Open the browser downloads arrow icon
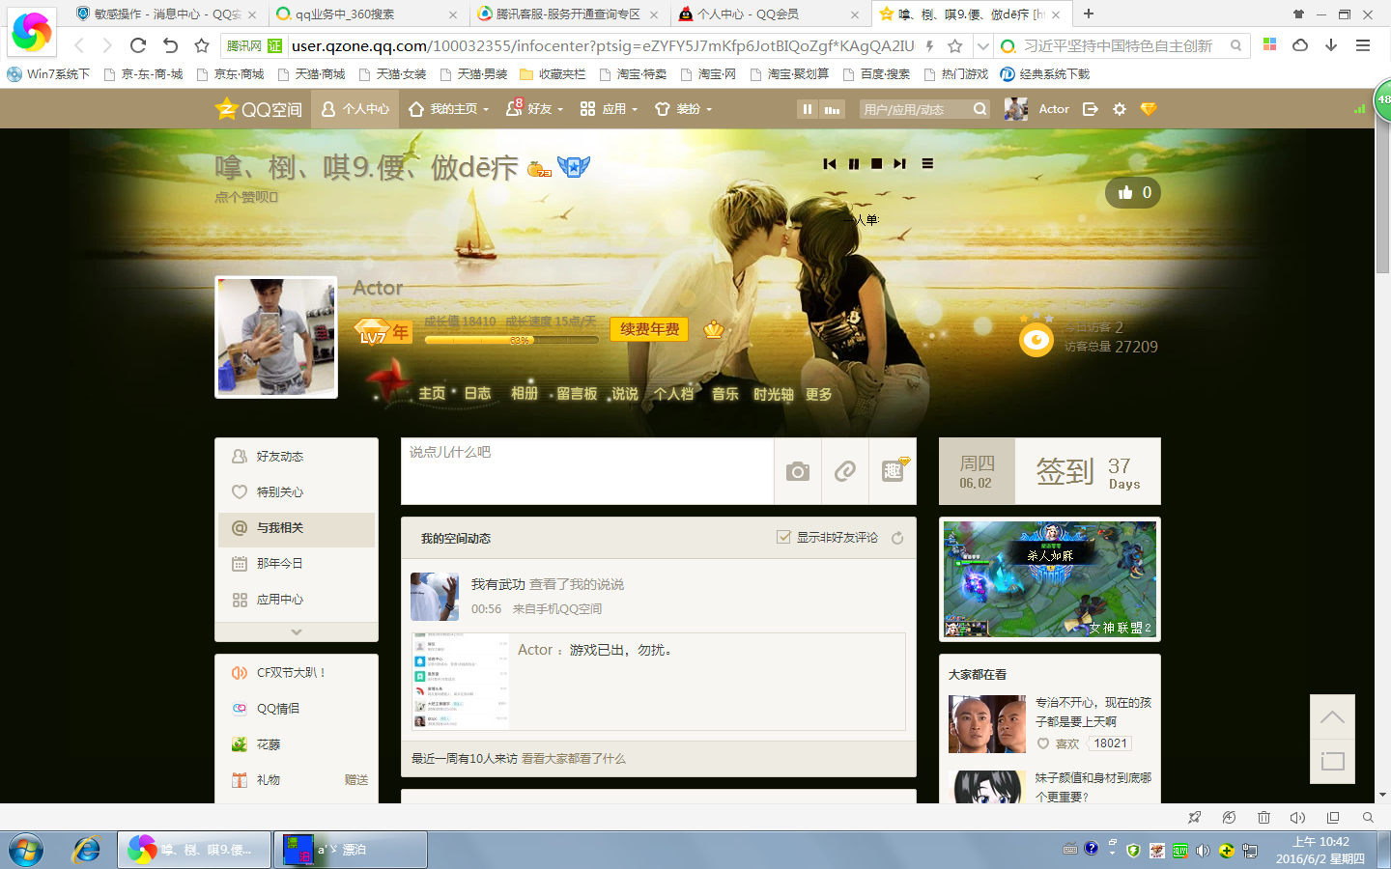Viewport: 1391px width, 869px height. pos(1331,45)
